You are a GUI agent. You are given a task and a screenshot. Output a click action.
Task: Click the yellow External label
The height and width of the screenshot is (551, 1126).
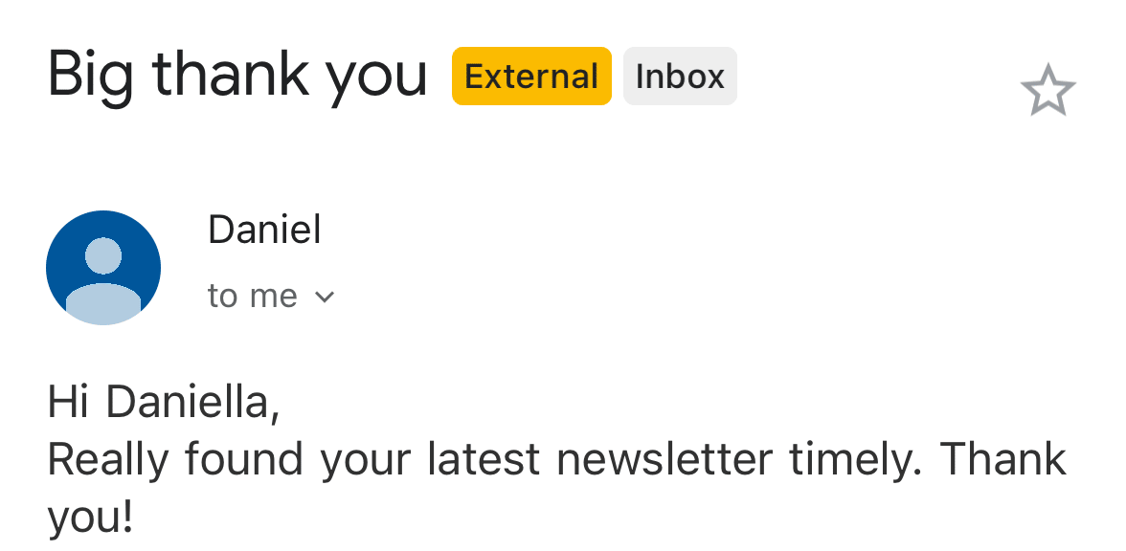[x=531, y=77]
